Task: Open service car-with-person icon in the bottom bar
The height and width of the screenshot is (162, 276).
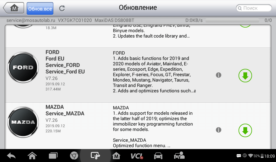Action: pos(179,156)
